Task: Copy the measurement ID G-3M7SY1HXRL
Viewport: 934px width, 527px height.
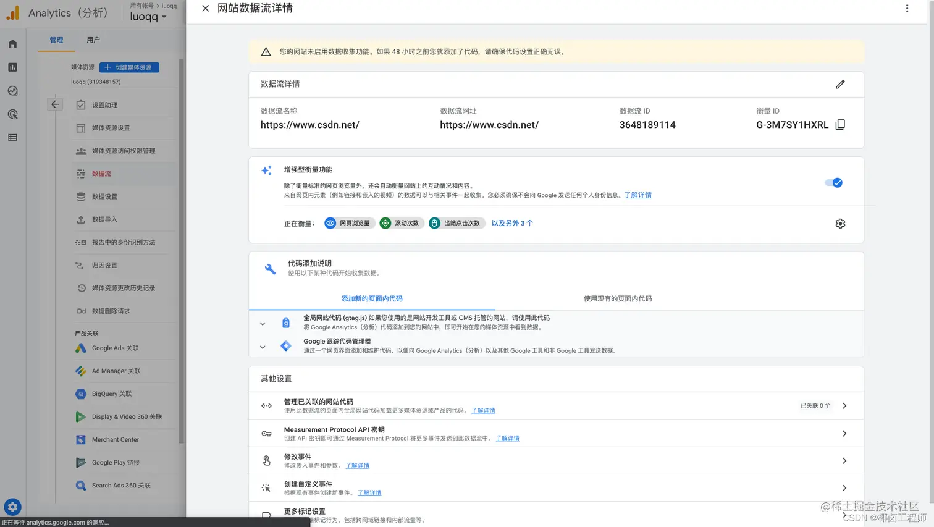Action: tap(840, 125)
